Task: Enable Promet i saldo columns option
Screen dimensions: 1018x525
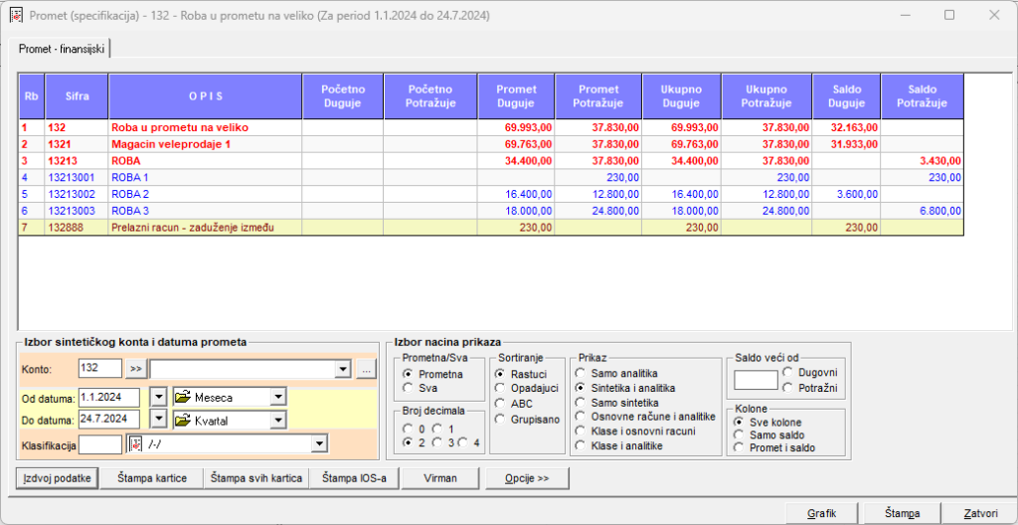Action: [739, 447]
